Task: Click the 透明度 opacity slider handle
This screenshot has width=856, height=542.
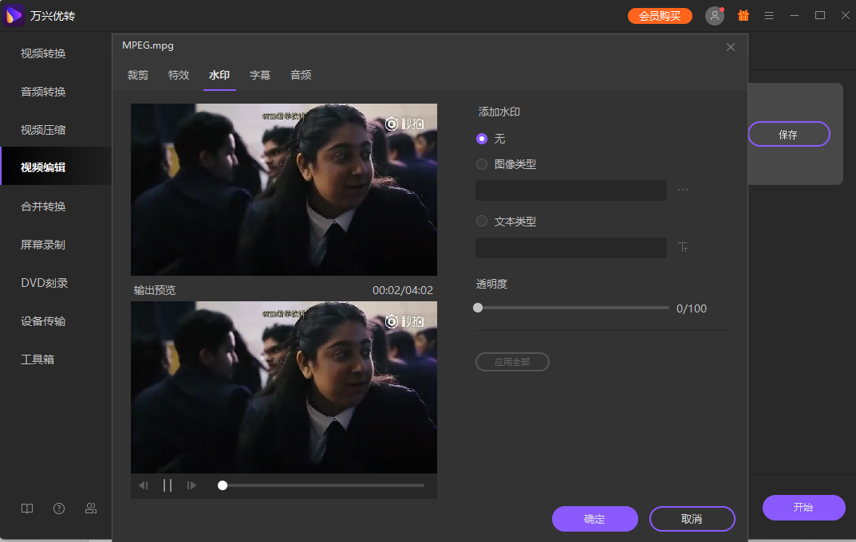Action: 478,308
